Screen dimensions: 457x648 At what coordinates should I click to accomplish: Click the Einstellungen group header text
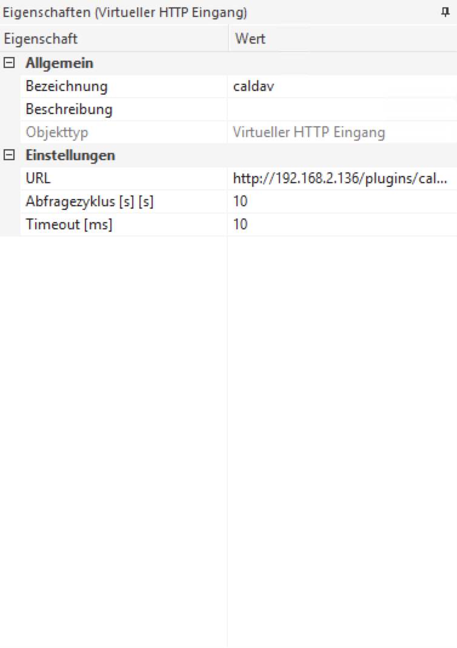[x=70, y=155]
